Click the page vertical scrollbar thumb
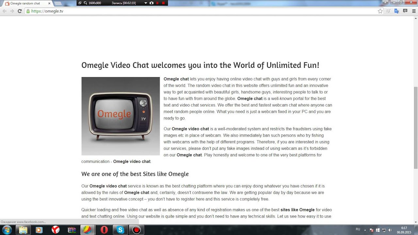This screenshot has height=235, width=418. click(x=416, y=128)
